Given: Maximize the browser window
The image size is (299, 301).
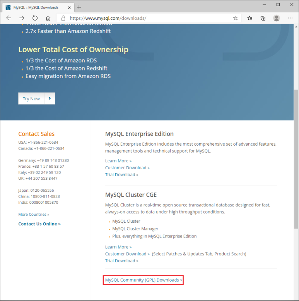Looking at the screenshot, I should click(x=278, y=5).
